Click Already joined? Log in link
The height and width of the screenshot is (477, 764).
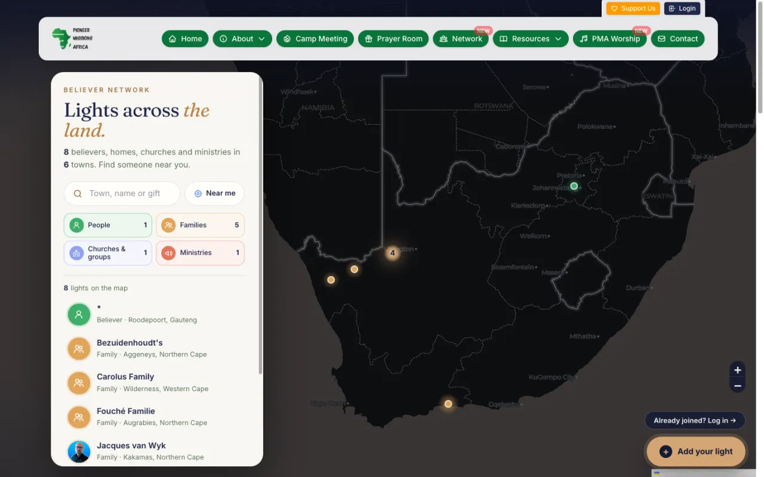[695, 420]
